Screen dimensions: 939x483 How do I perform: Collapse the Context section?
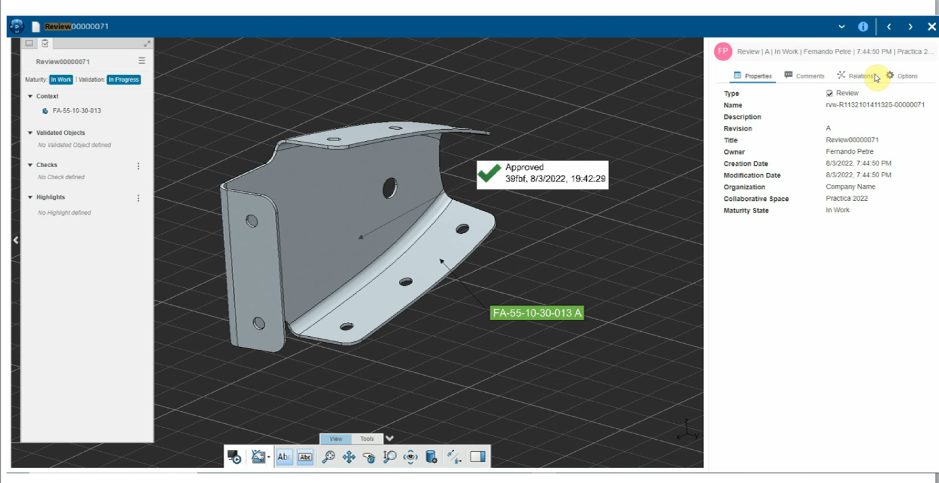30,97
